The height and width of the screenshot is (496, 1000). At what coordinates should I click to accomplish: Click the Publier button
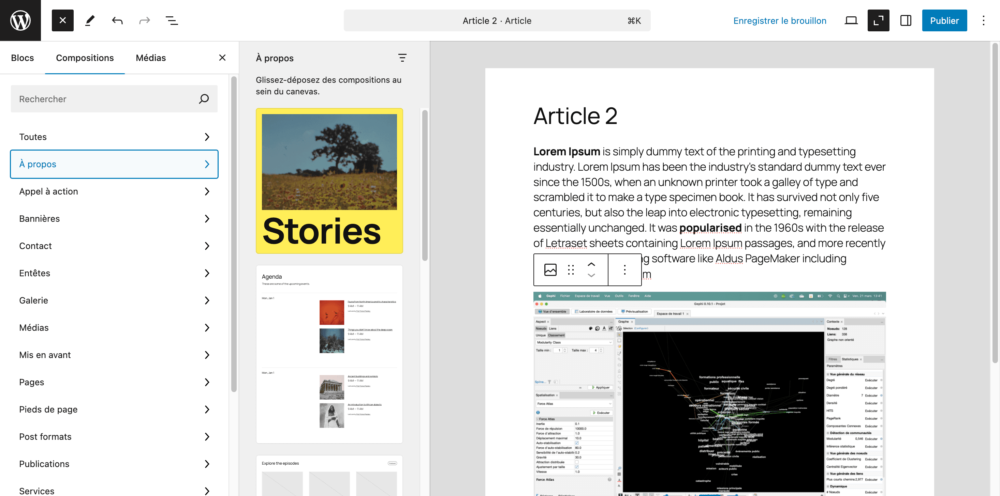[944, 20]
